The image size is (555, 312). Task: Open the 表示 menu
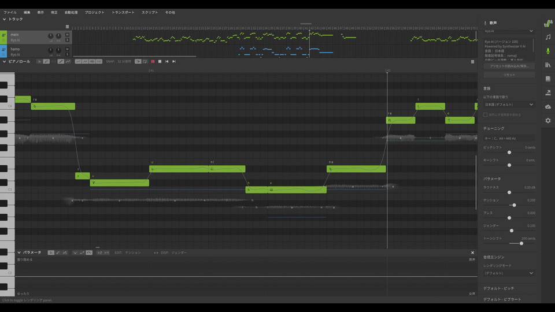point(40,12)
